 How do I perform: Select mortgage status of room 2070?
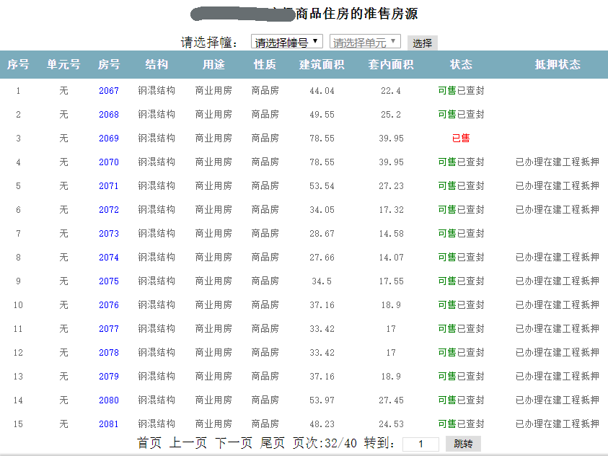coord(558,162)
